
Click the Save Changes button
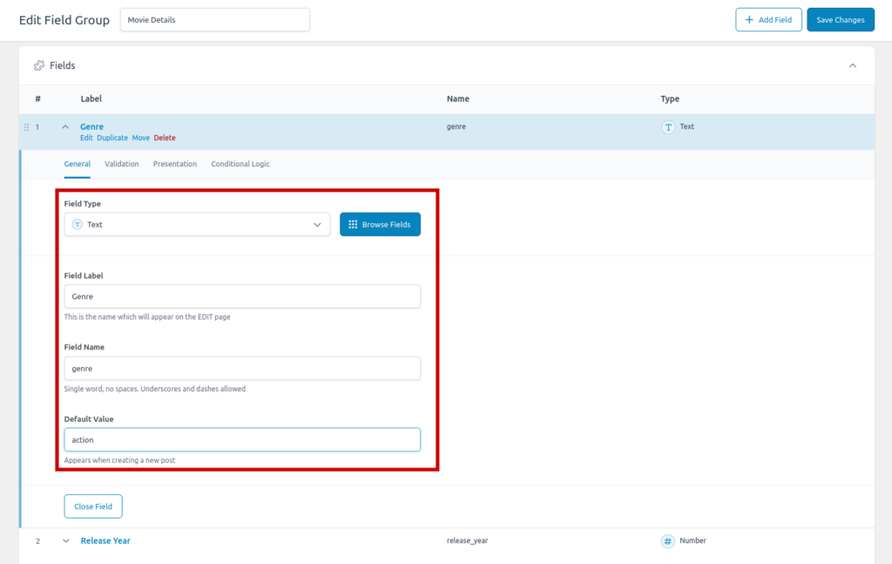click(840, 19)
